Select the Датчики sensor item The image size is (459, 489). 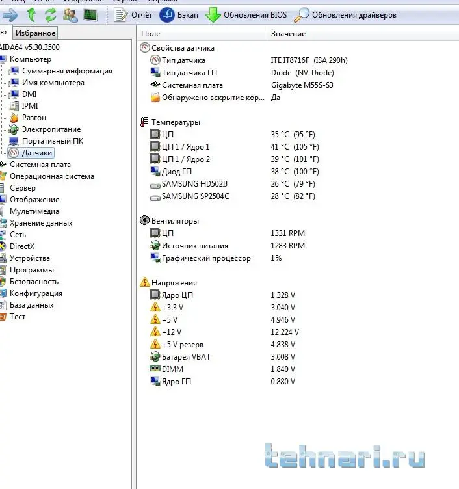click(x=31, y=153)
